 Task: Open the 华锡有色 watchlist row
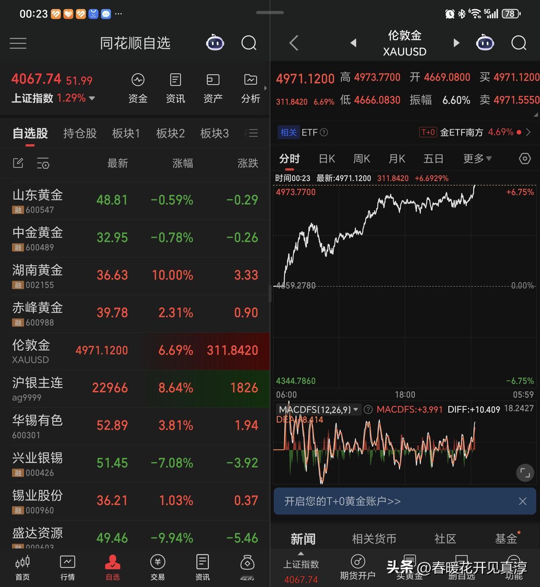[135, 426]
